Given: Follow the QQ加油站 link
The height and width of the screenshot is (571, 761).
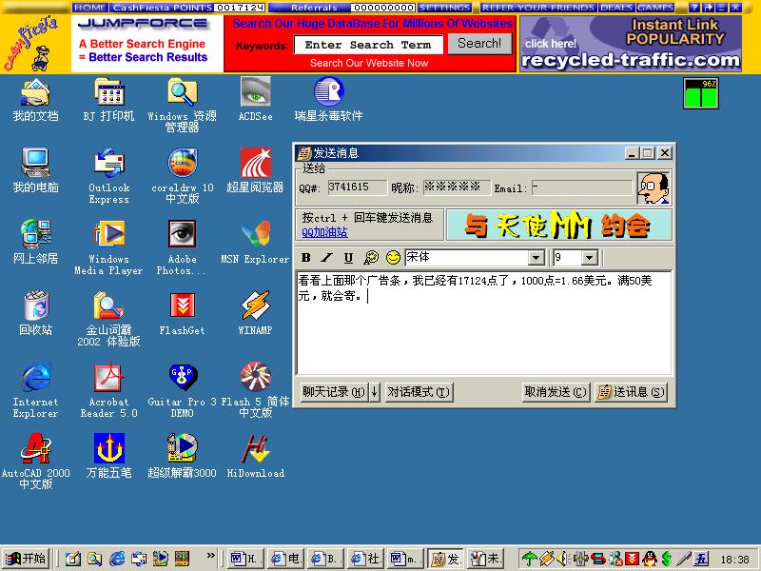Looking at the screenshot, I should [324, 232].
